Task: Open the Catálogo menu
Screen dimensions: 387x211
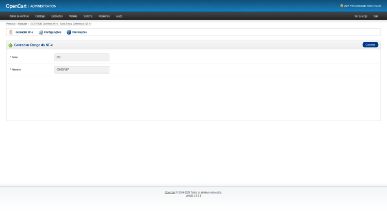Action: pyautogui.click(x=40, y=16)
